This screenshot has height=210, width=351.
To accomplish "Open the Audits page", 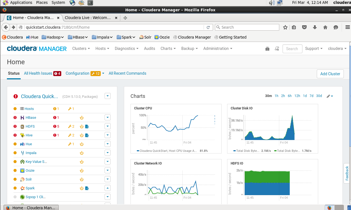I will tap(150, 49).
